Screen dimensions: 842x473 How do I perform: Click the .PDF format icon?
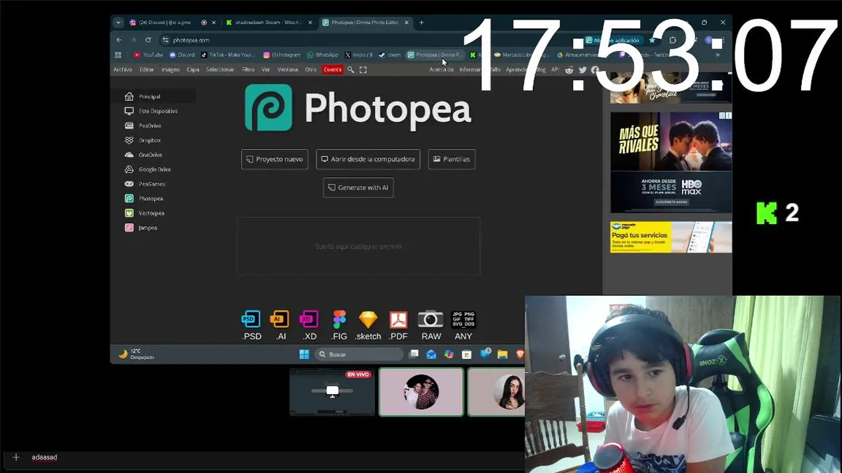(x=398, y=325)
